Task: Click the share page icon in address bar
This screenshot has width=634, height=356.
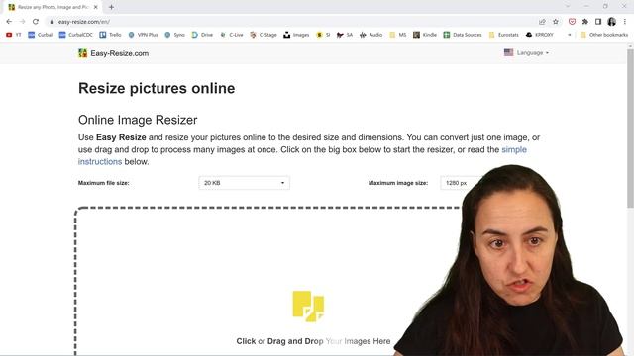Action: pos(542,22)
